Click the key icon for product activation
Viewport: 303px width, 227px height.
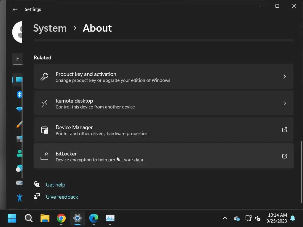click(x=44, y=77)
